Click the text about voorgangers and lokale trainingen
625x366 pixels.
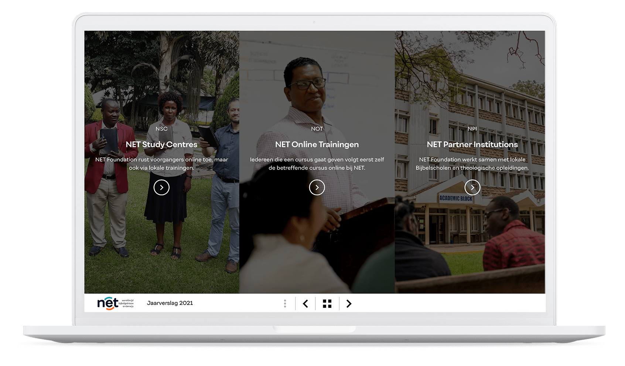[x=161, y=164]
